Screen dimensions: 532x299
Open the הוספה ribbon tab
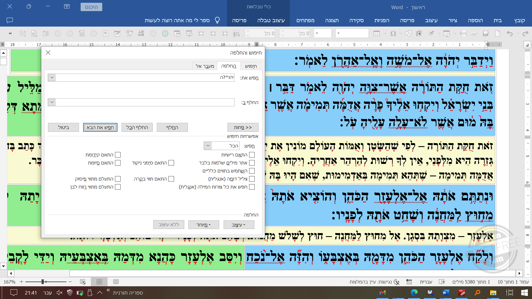click(475, 20)
